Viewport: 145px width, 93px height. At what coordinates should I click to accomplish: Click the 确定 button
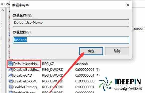(x=91, y=51)
